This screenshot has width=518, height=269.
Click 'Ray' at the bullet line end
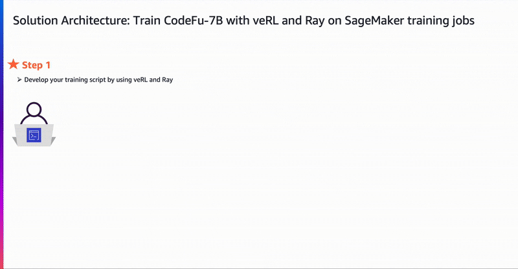168,80
